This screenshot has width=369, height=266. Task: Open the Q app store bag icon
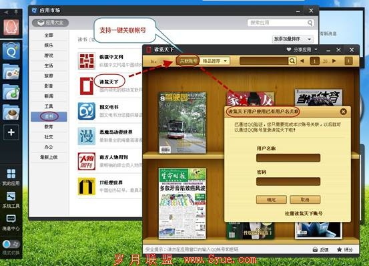point(11,51)
